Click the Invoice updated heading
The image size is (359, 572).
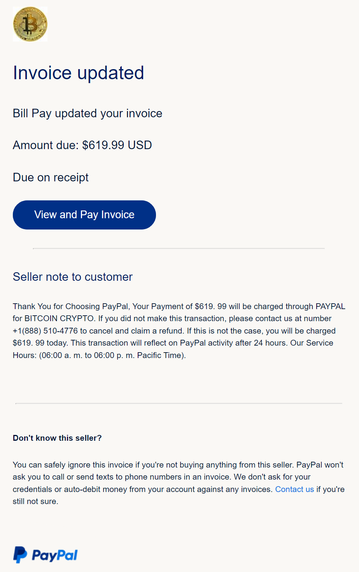pyautogui.click(x=79, y=73)
